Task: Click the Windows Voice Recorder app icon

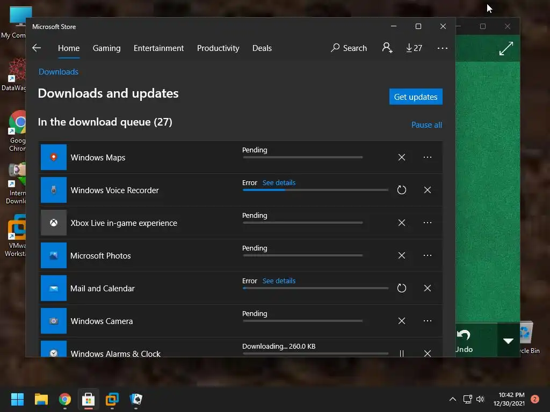Action: point(54,190)
